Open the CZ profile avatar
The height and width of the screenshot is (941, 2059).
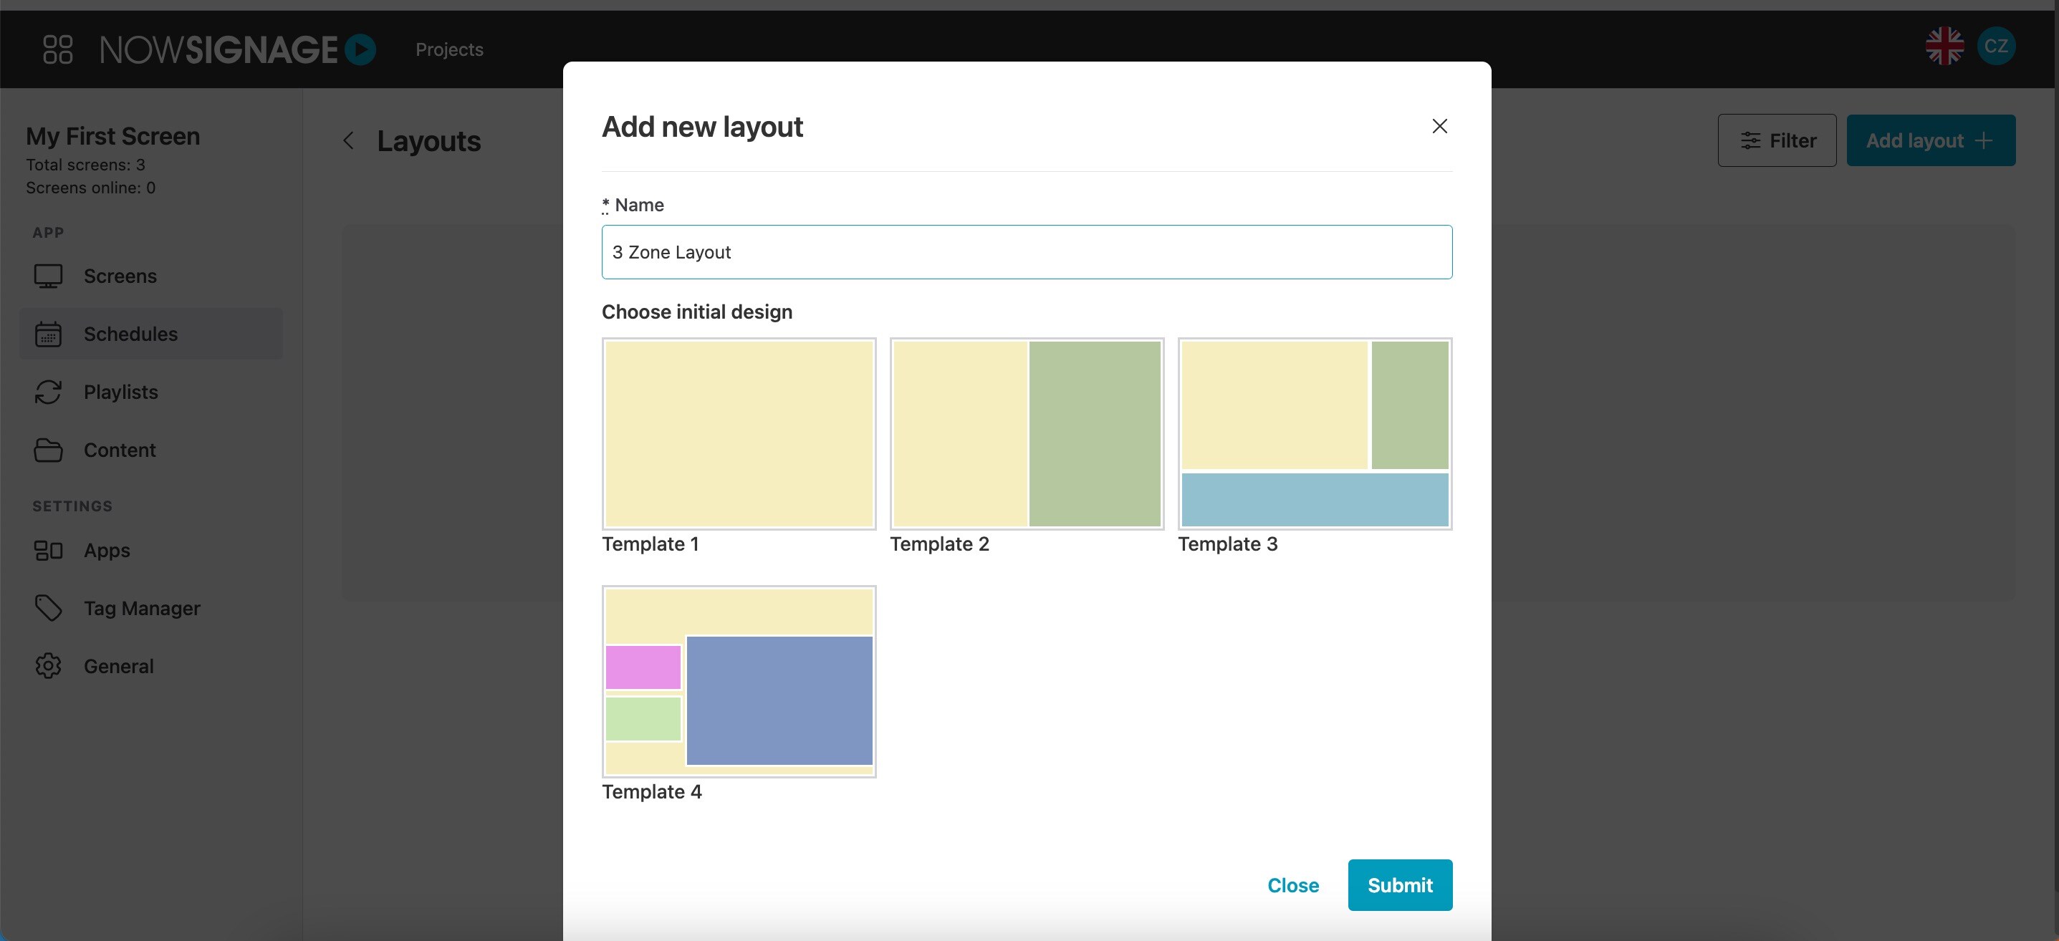(x=1997, y=46)
